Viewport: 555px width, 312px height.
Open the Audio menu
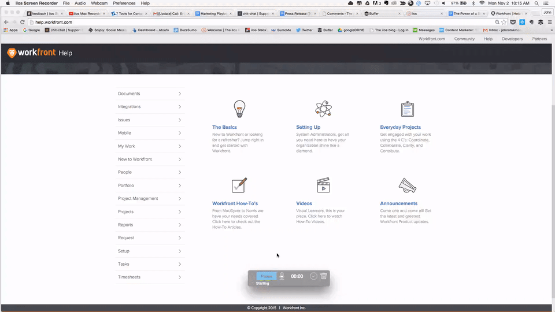(x=80, y=3)
